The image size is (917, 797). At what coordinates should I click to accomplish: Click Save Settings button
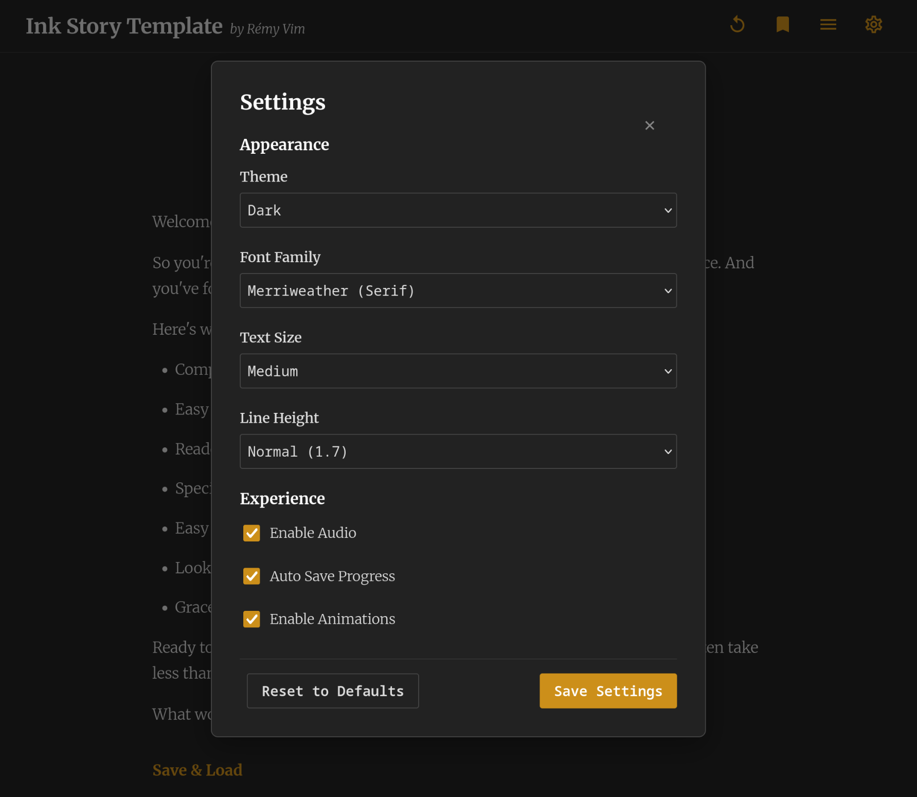click(608, 691)
